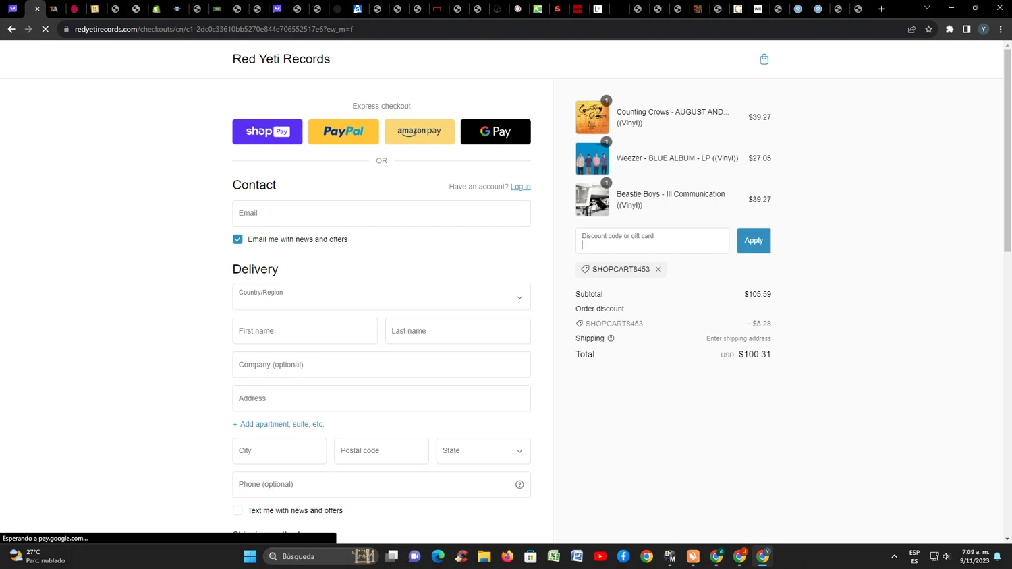Pay with Amazon Pay
Viewport: 1012px width, 569px height.
click(x=420, y=131)
